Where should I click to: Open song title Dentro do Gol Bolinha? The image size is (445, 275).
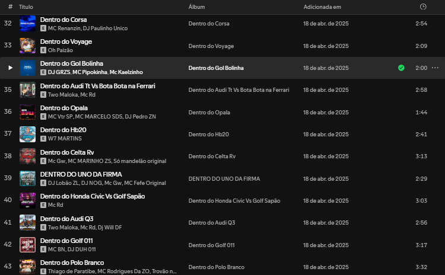(x=72, y=63)
